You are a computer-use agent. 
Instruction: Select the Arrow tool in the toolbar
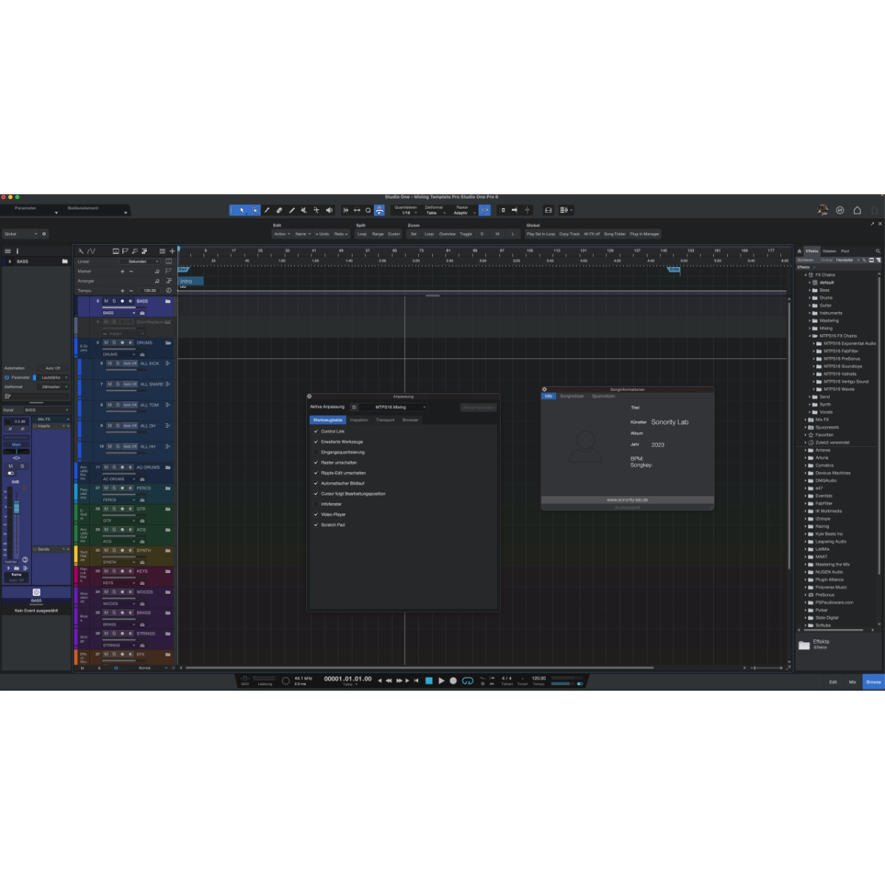coord(242,210)
